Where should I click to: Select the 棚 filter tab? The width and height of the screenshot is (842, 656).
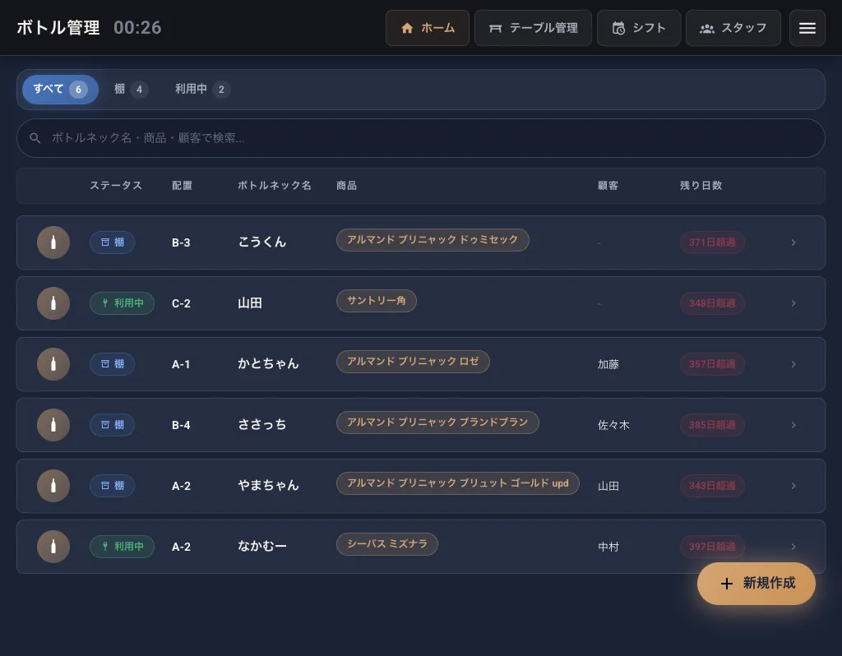pyautogui.click(x=131, y=89)
